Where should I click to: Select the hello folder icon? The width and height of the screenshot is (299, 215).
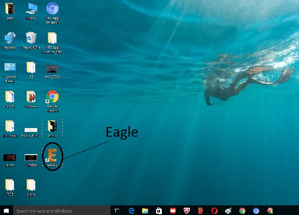(x=52, y=129)
